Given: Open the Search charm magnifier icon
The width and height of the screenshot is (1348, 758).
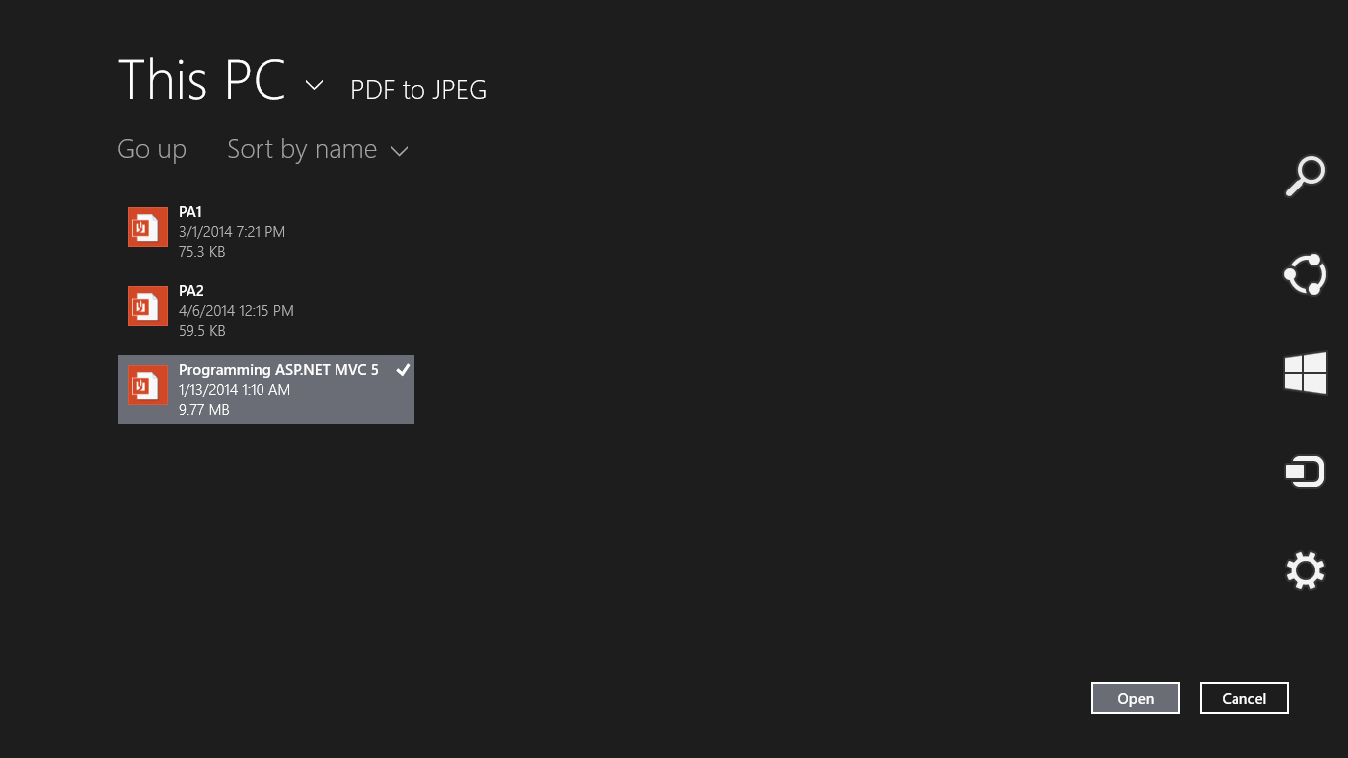Looking at the screenshot, I should (1305, 177).
